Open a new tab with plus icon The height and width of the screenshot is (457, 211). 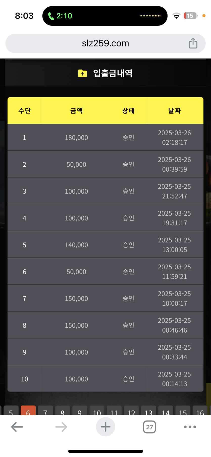pos(105,427)
